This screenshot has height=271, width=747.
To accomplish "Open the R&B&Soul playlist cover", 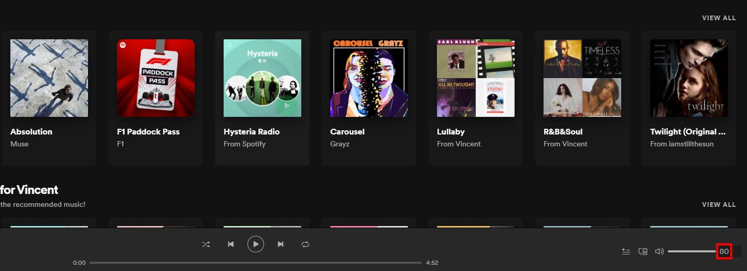I will point(582,78).
